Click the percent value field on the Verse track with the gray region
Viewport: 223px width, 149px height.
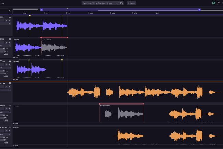click(x=4, y=51)
